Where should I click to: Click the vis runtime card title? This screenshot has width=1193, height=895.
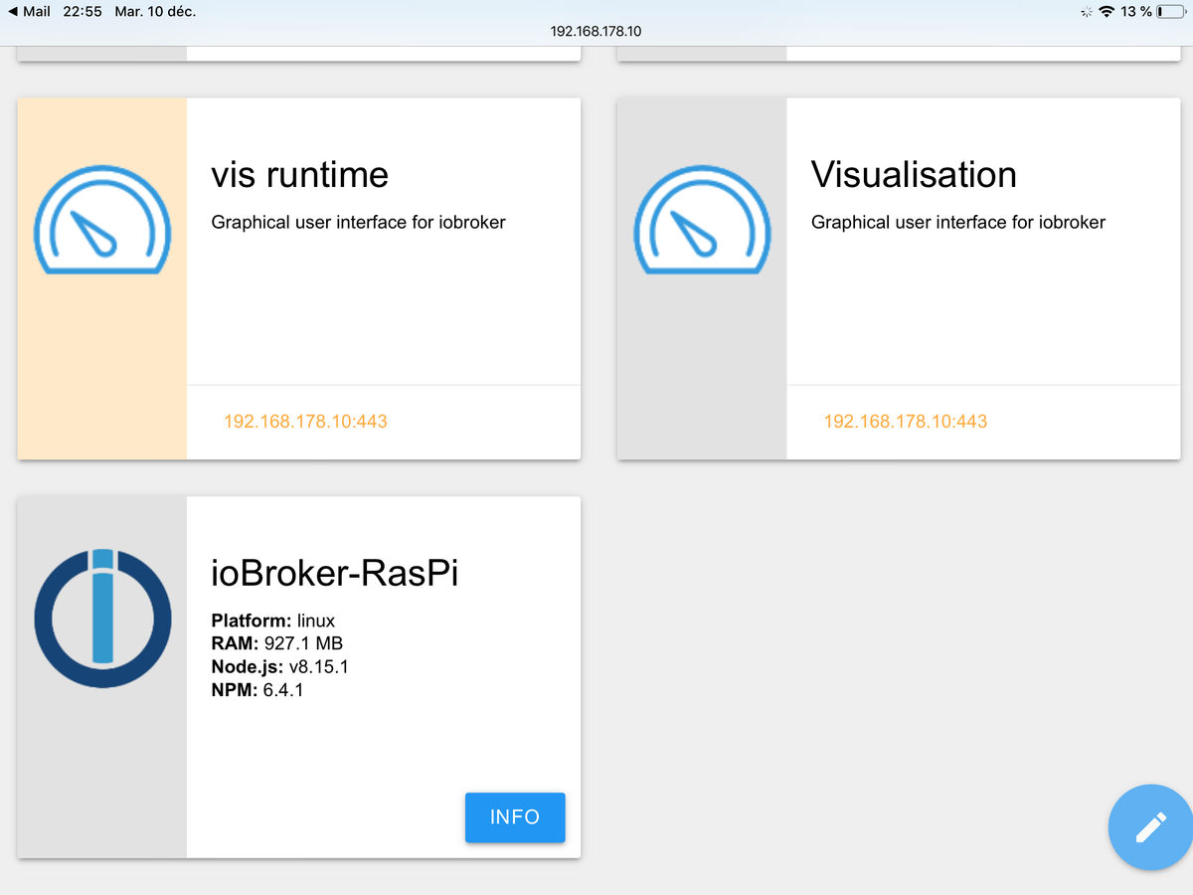click(299, 175)
